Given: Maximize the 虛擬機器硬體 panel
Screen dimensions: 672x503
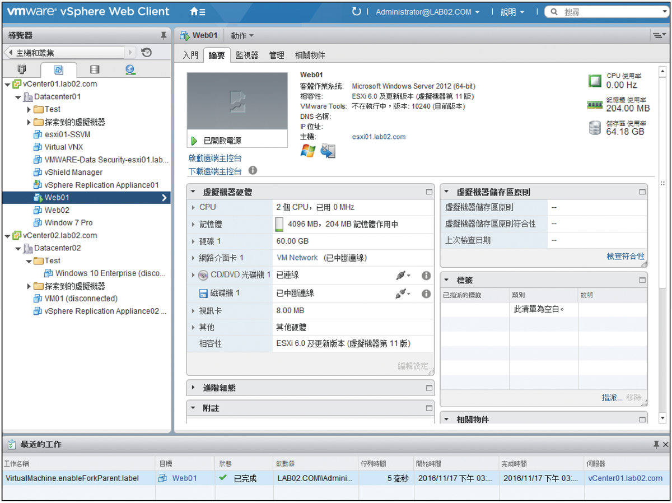Looking at the screenshot, I should (429, 192).
